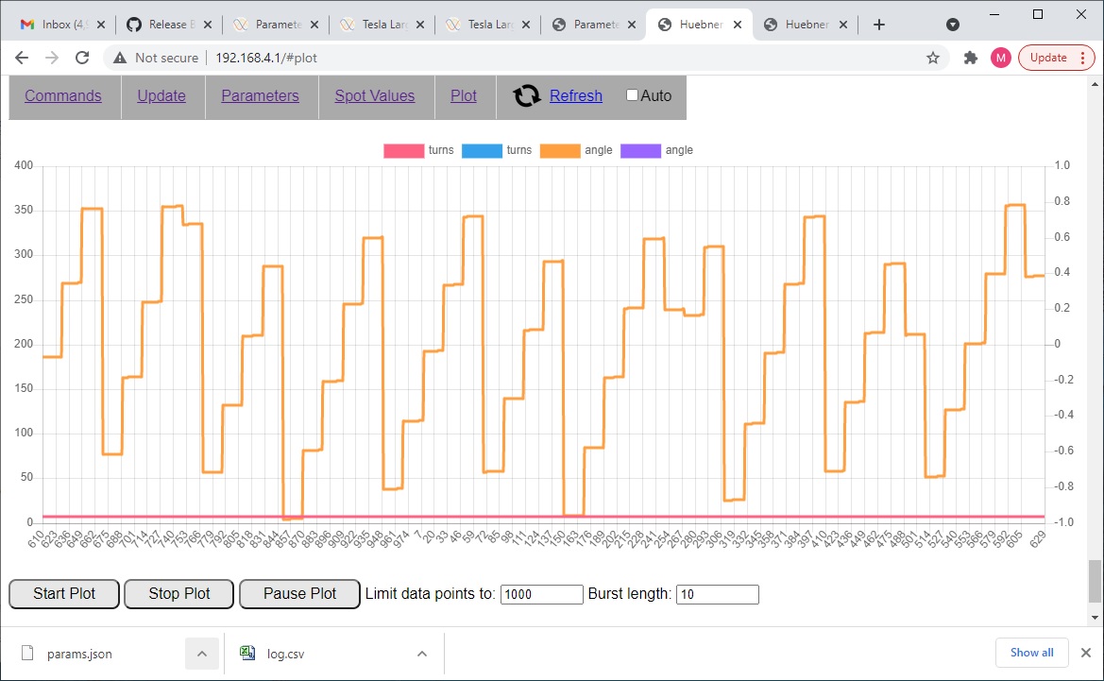Open the Chrome profile avatar

(1000, 58)
